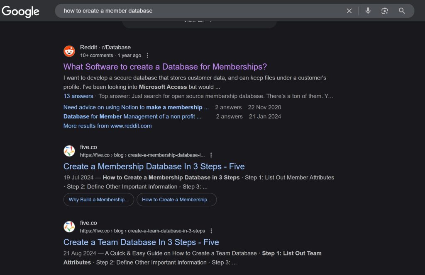Viewport: 425px width, 275px height.
Task: Click the '13 answers' link
Action: 78,96
